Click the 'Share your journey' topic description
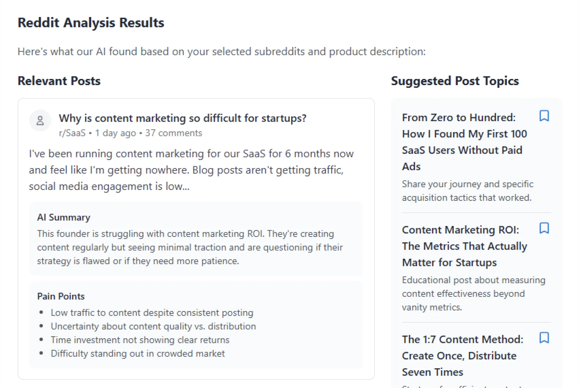 pos(468,191)
